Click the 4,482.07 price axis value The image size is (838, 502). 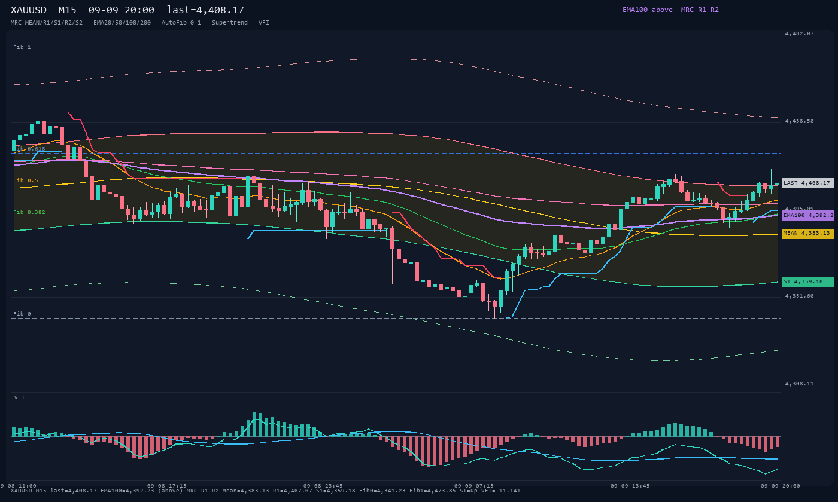click(800, 33)
